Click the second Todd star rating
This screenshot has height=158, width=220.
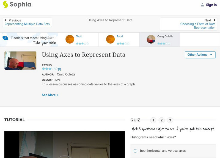[x=123, y=44]
